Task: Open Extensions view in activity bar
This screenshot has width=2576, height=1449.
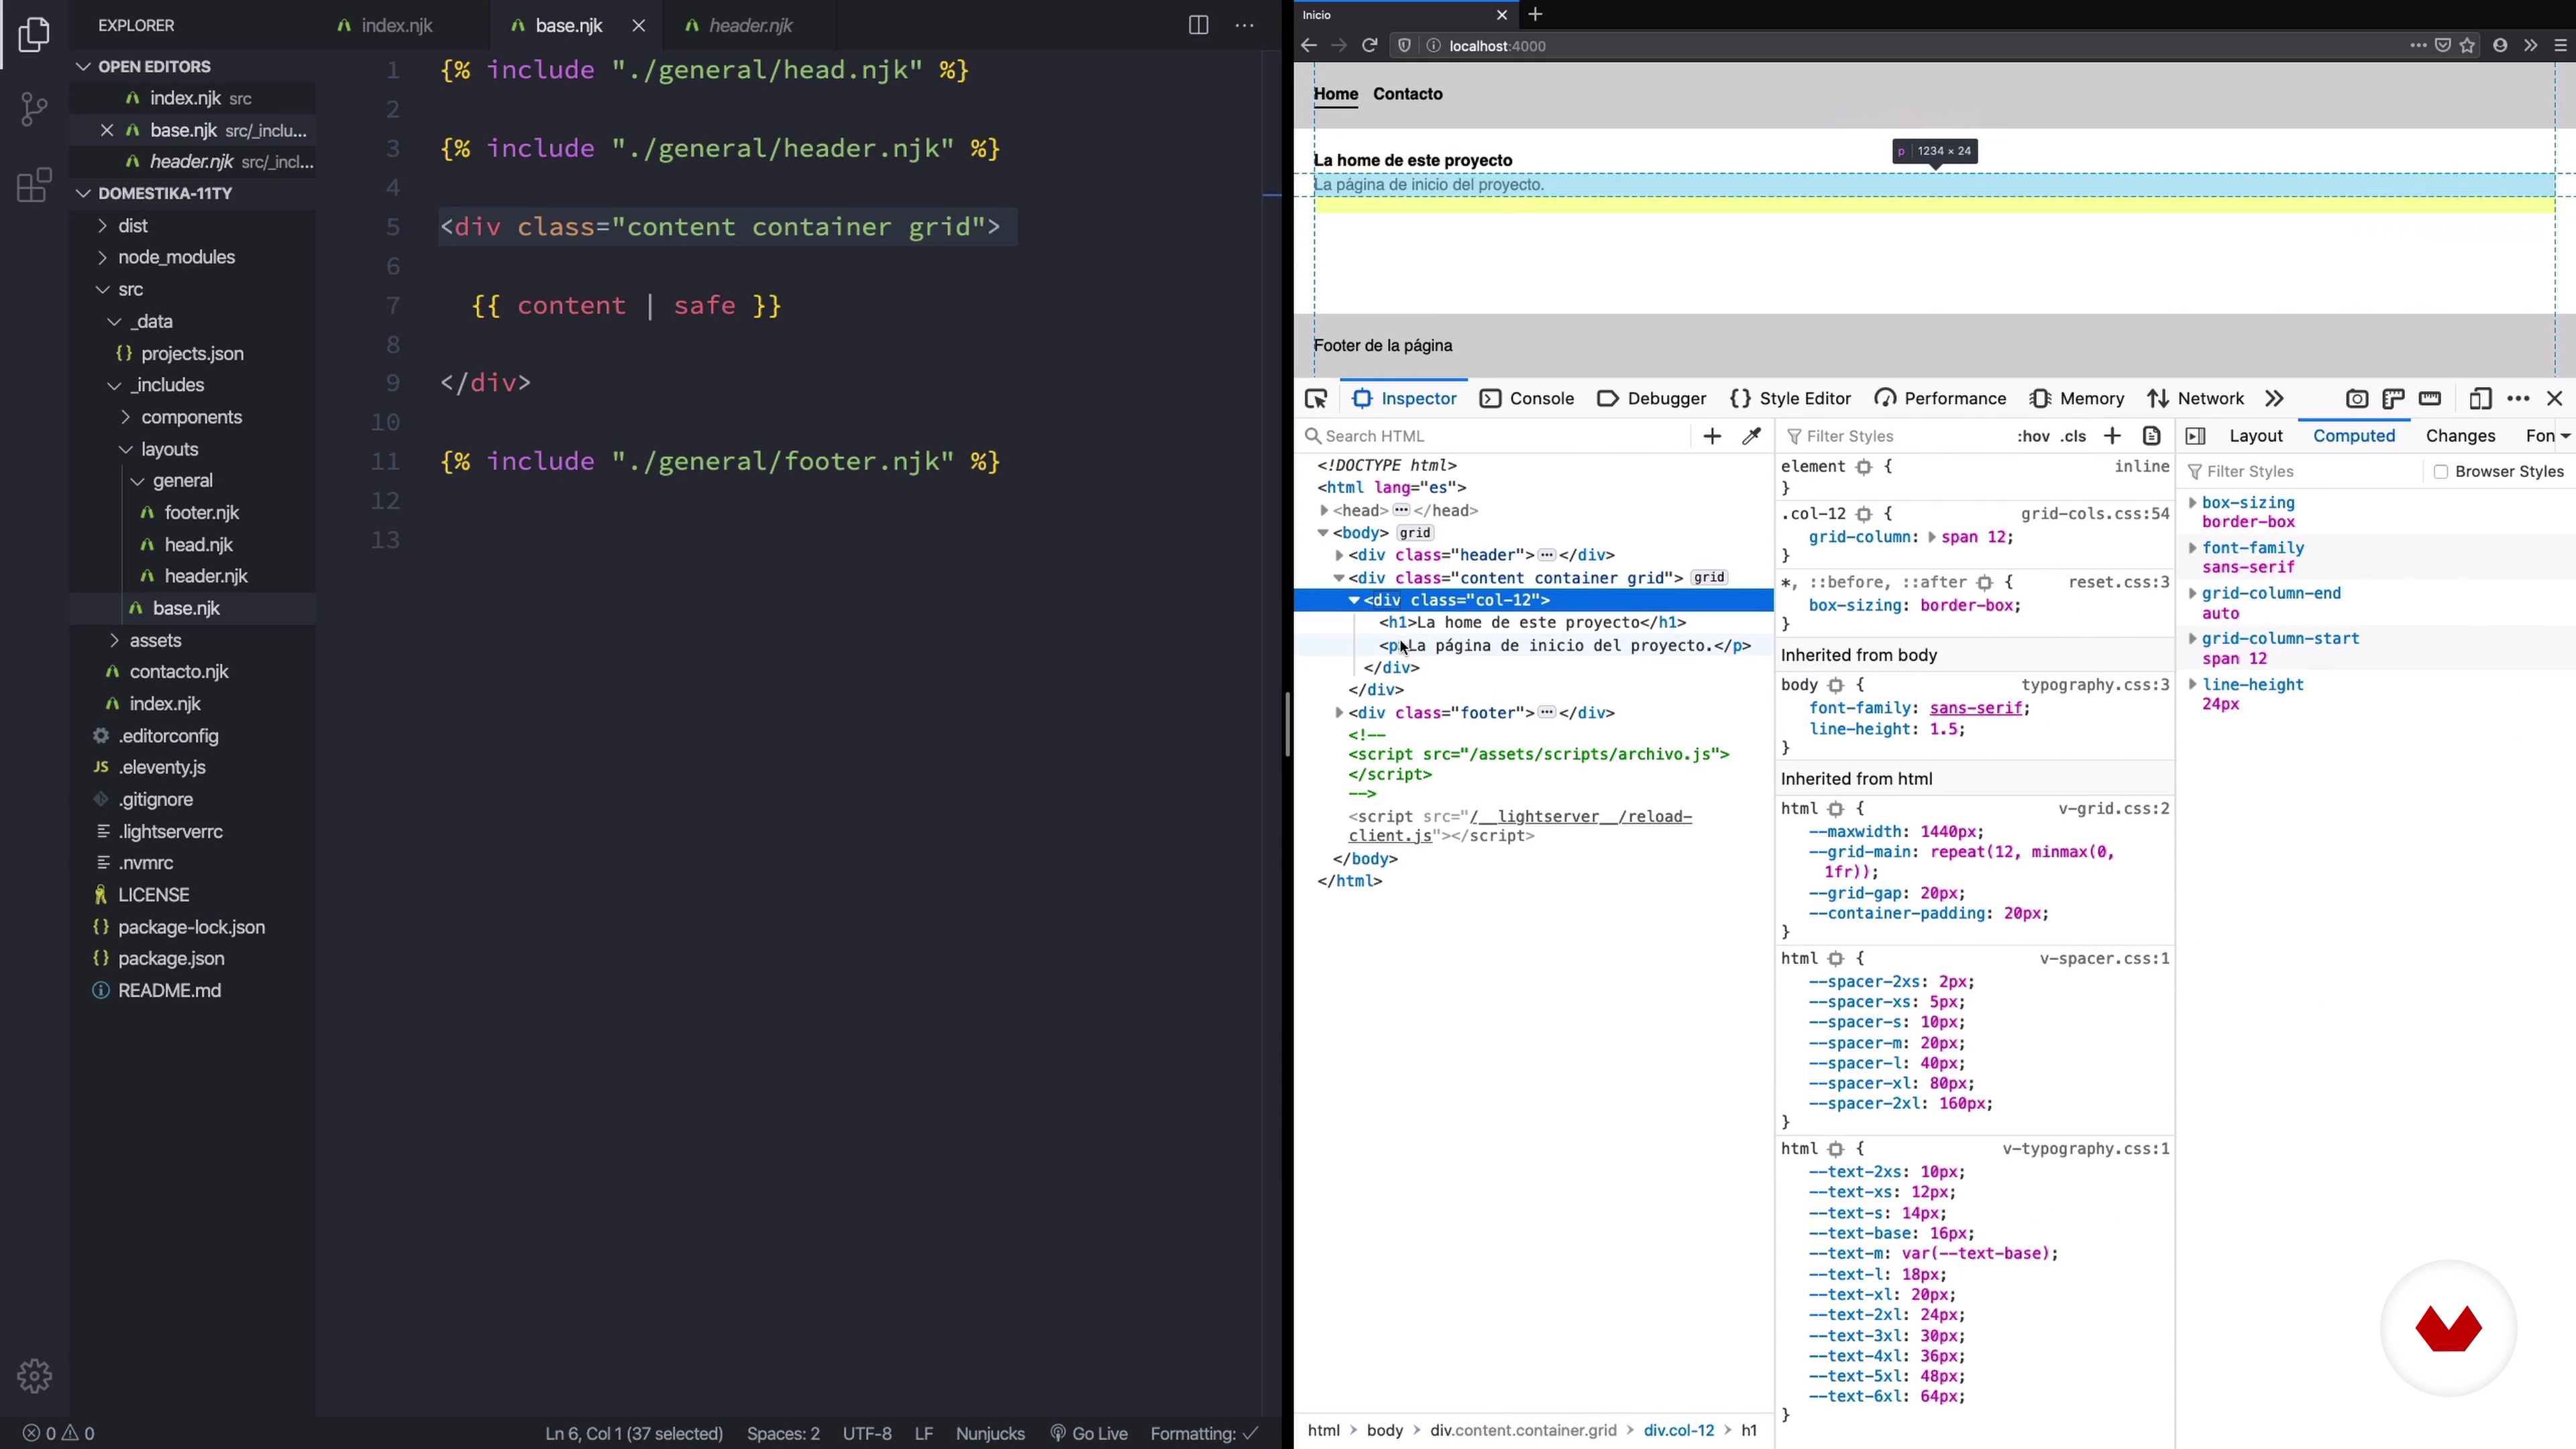Action: coord(34,185)
